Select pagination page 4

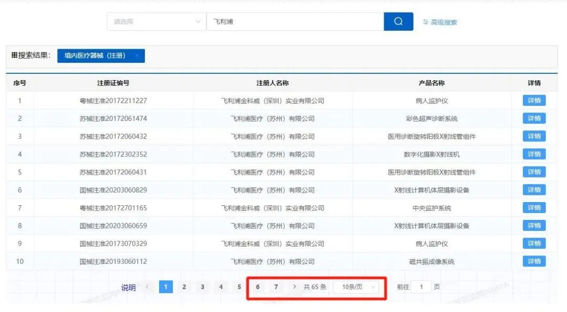[x=221, y=287]
